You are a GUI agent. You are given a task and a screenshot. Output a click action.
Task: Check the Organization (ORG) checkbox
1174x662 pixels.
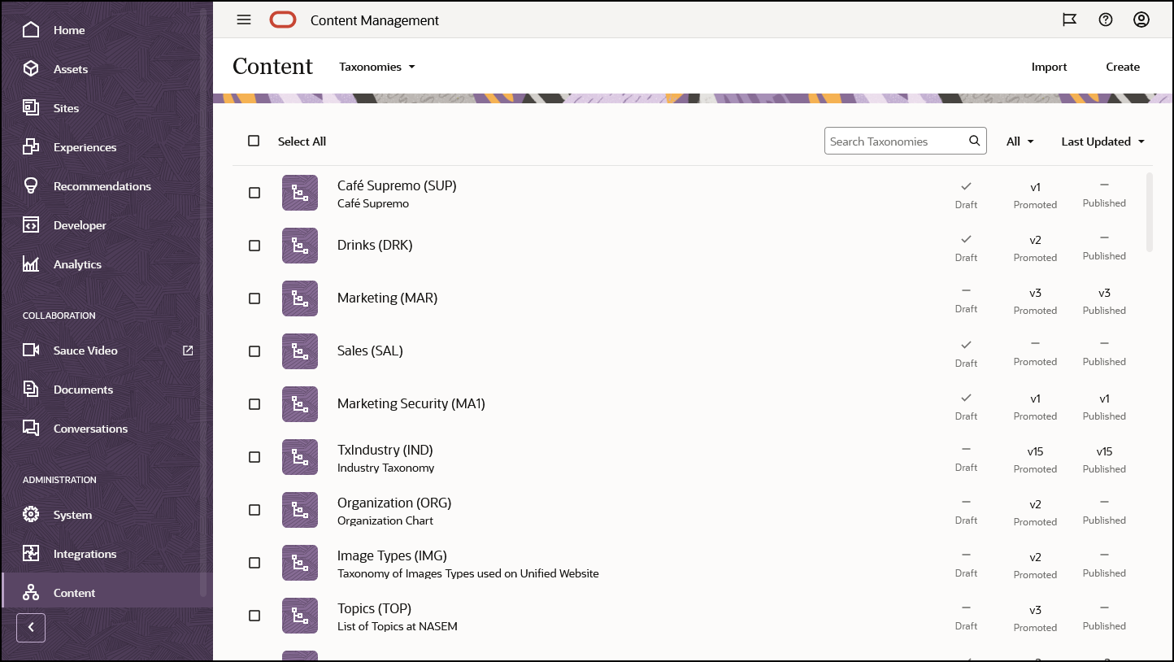click(254, 510)
